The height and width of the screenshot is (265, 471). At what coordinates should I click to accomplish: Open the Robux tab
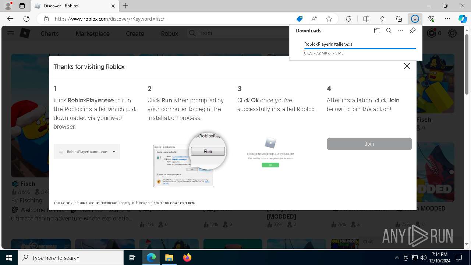point(170,33)
